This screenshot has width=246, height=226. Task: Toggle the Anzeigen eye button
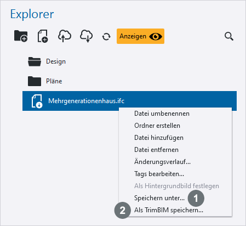[140, 36]
